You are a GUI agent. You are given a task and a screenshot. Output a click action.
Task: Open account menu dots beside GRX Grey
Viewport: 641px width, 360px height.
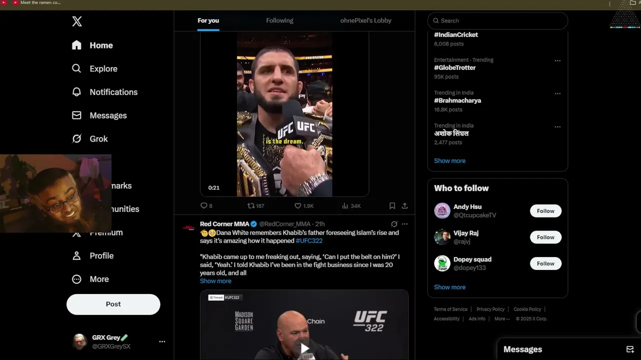tap(162, 341)
